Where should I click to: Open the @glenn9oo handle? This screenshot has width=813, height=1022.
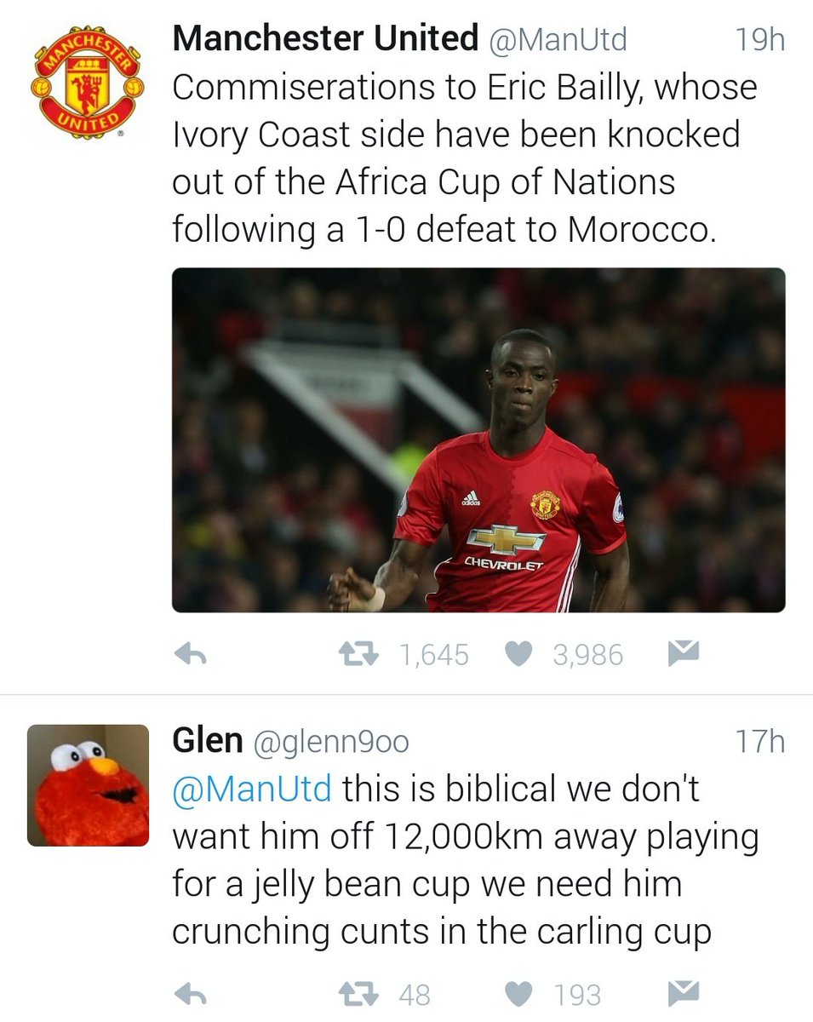(330, 743)
